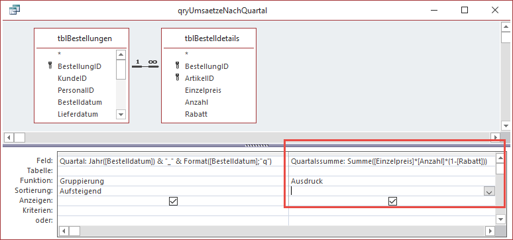
Task: Click scroll down arrow of design grid
Action: (500, 219)
